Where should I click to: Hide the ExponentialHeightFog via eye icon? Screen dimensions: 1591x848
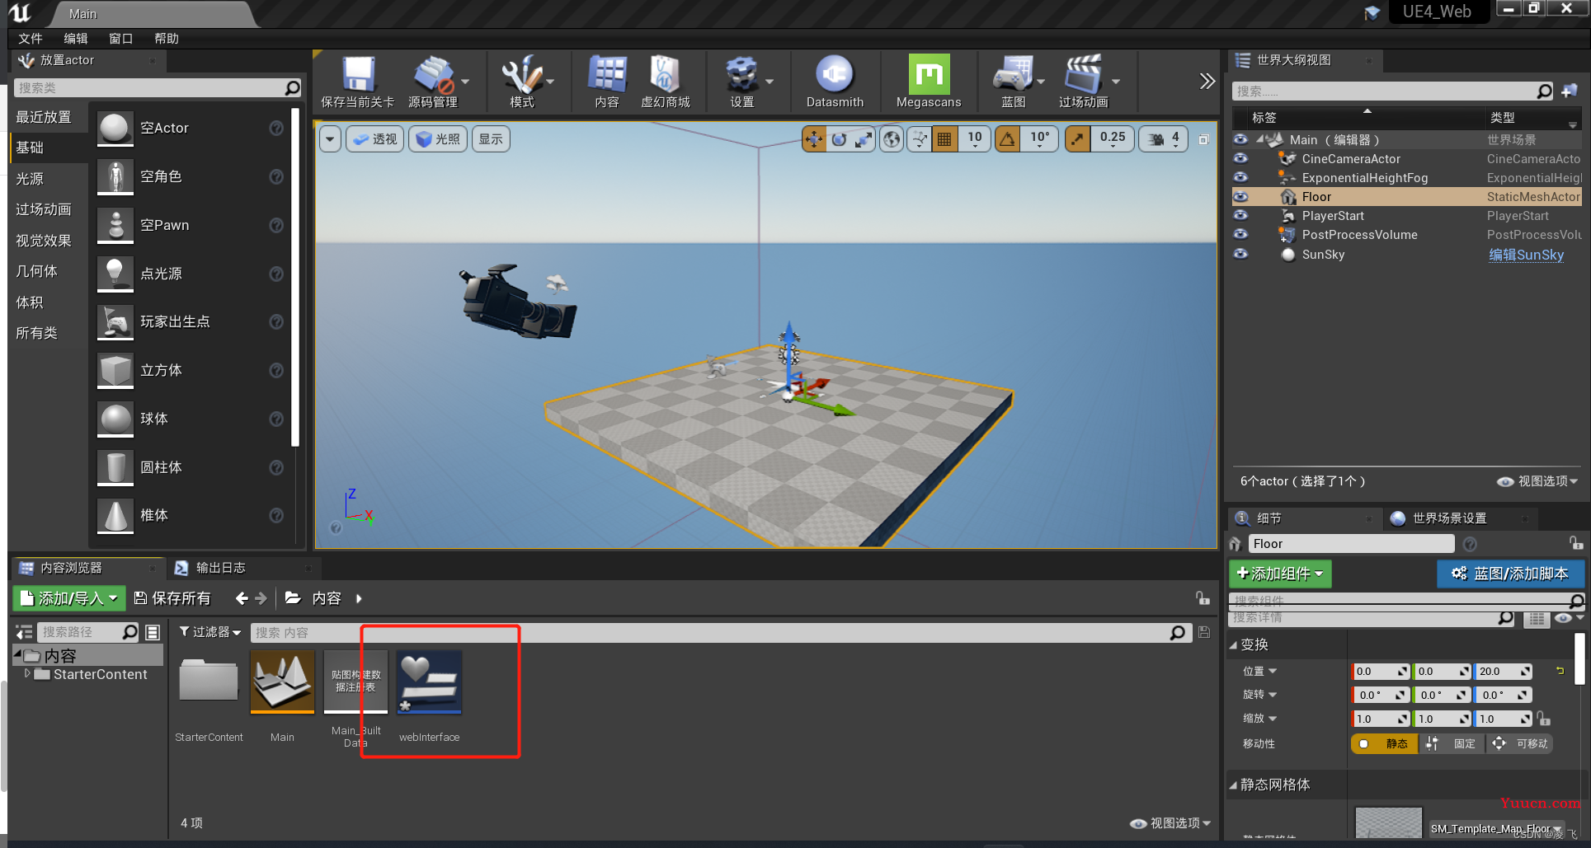point(1240,177)
